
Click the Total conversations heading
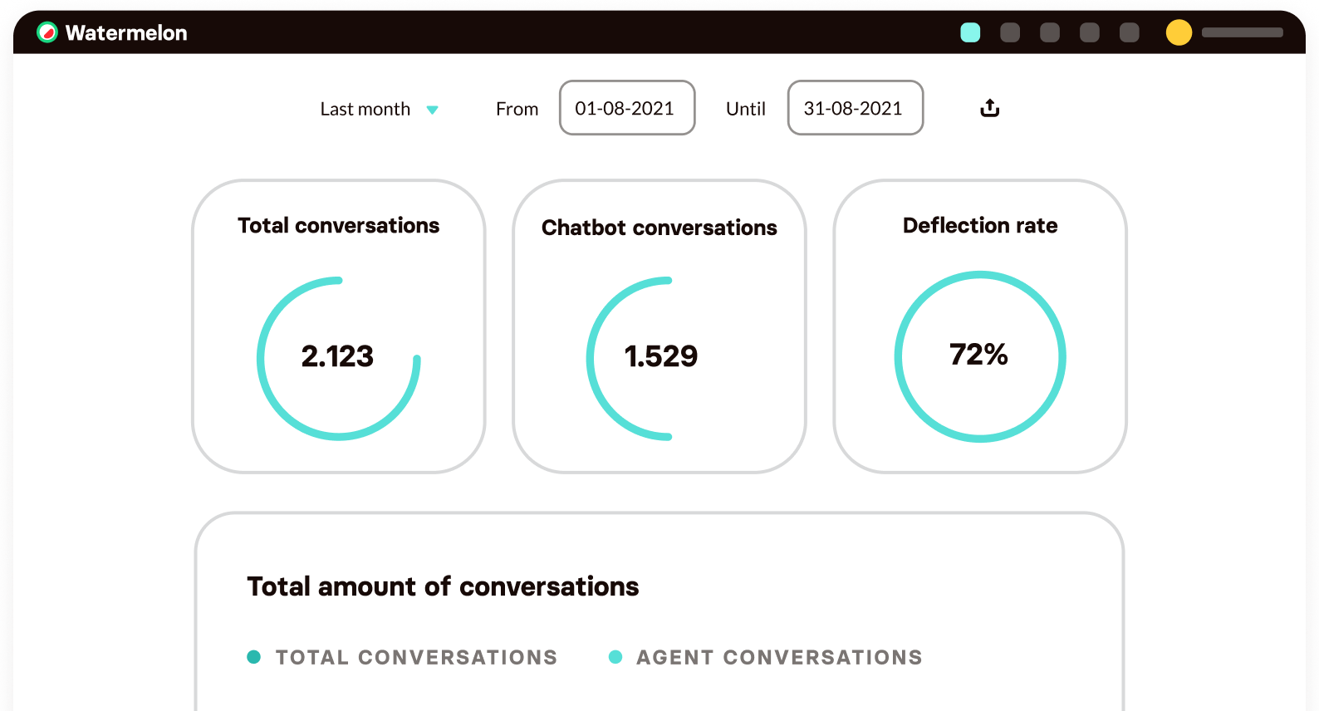pyautogui.click(x=338, y=225)
